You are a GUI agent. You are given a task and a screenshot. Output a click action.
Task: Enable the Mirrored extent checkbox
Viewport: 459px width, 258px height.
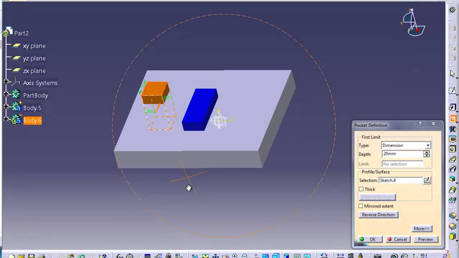pyautogui.click(x=361, y=206)
